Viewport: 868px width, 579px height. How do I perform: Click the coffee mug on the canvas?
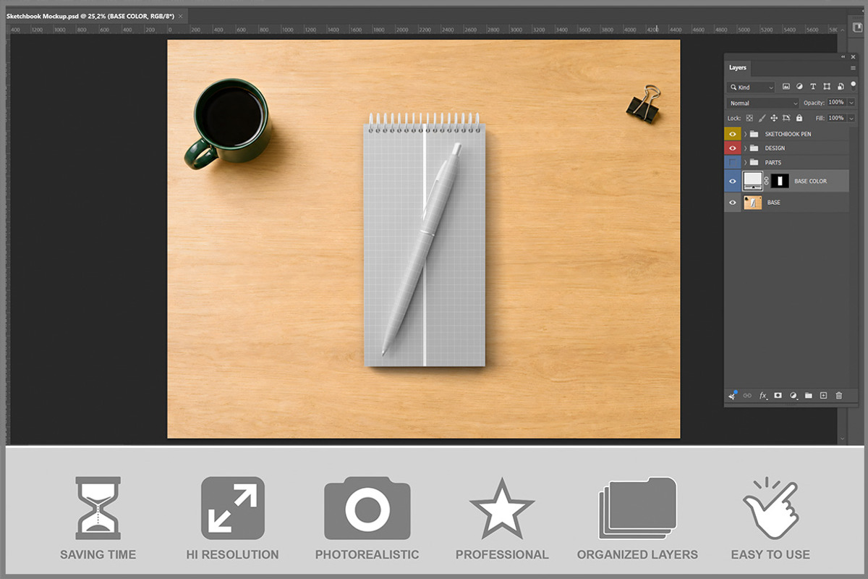point(228,123)
